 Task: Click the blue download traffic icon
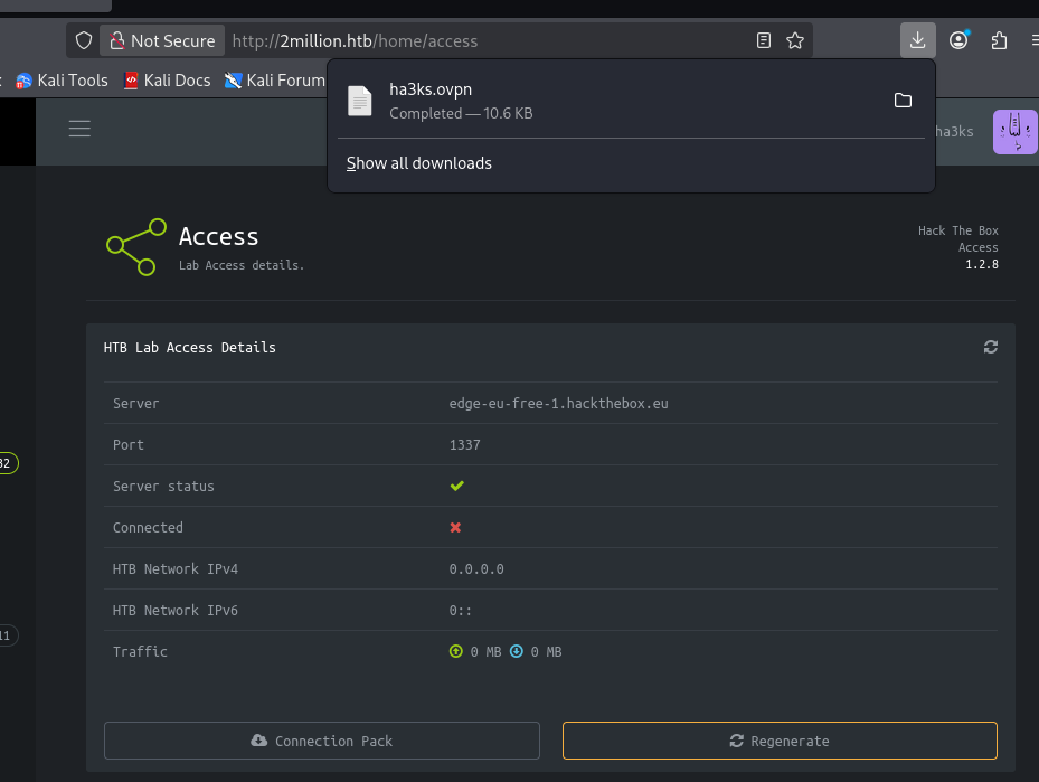point(516,651)
